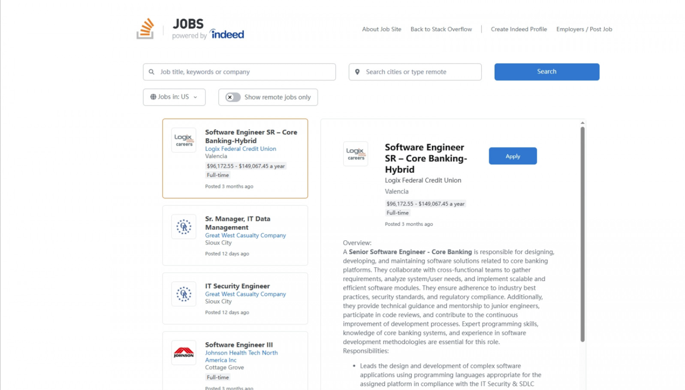
Task: Open Create Indeed Profile link
Action: point(519,29)
